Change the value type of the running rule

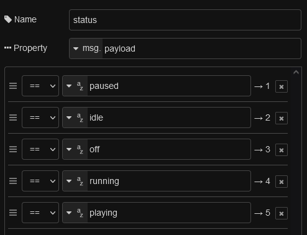[75, 181]
